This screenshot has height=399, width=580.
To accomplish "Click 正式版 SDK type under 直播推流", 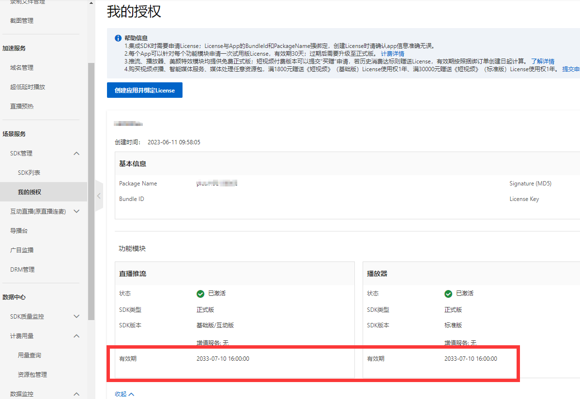I will point(205,310).
